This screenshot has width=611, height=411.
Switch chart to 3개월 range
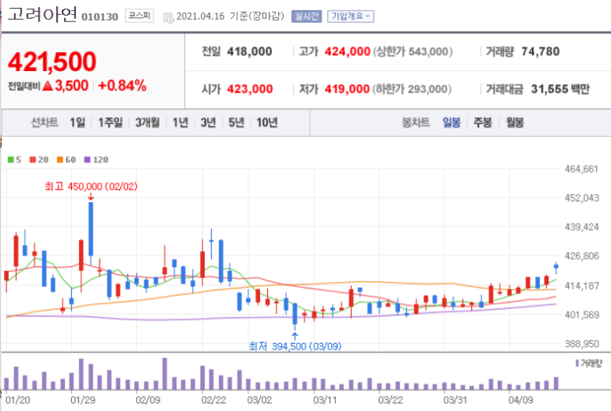click(147, 123)
